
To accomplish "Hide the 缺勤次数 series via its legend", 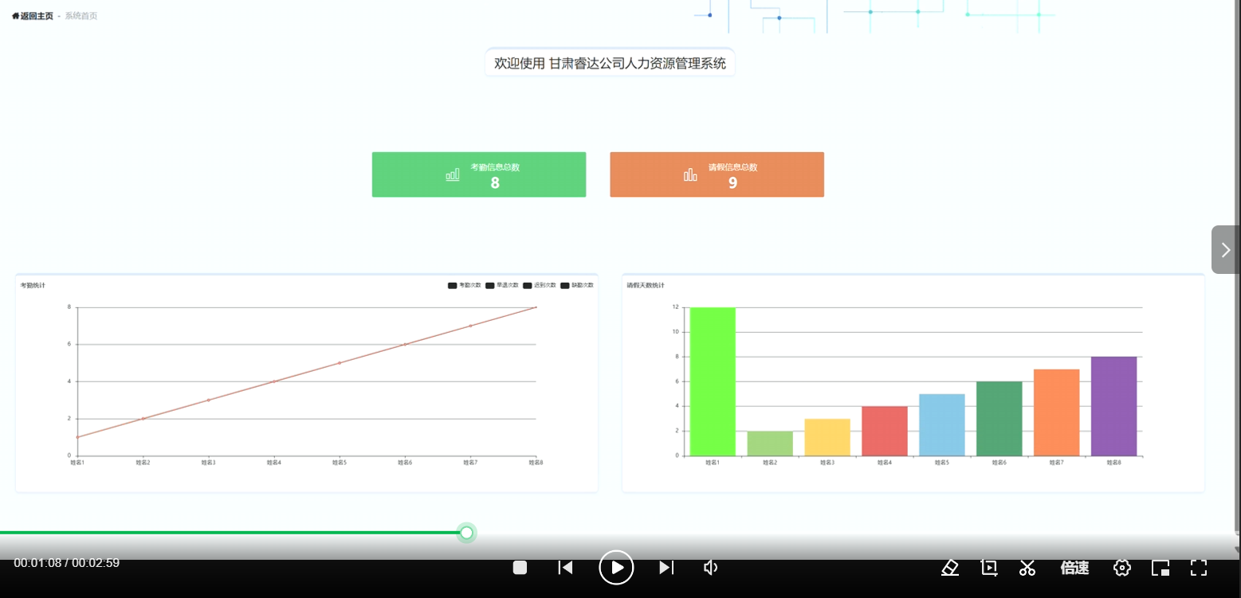I will click(577, 284).
